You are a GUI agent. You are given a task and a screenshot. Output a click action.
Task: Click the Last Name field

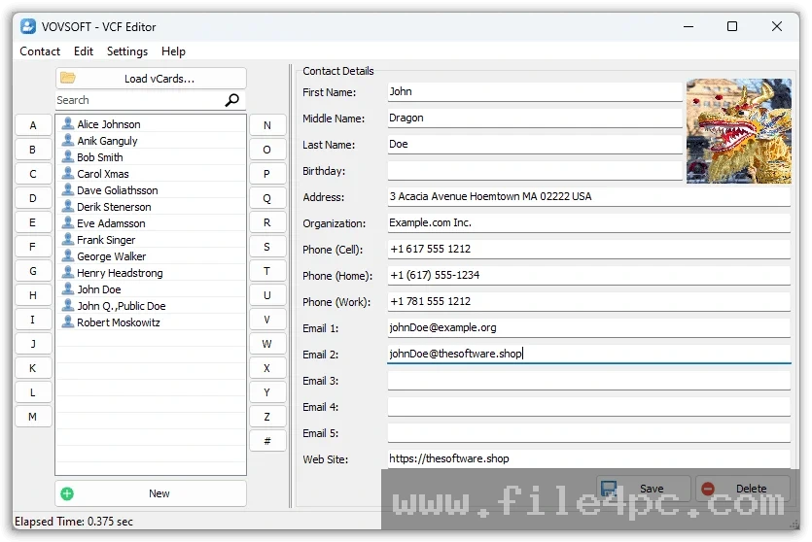coord(535,145)
